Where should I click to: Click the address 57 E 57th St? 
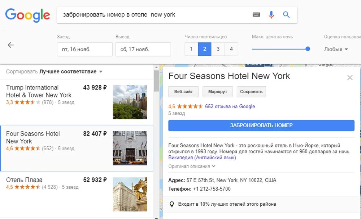(x=231, y=180)
